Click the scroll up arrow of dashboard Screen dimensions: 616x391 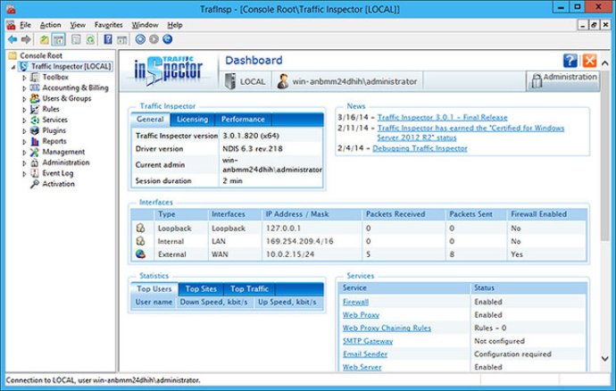604,62
